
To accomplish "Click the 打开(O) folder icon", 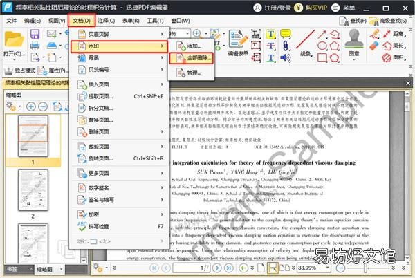I will pyautogui.click(x=14, y=39).
